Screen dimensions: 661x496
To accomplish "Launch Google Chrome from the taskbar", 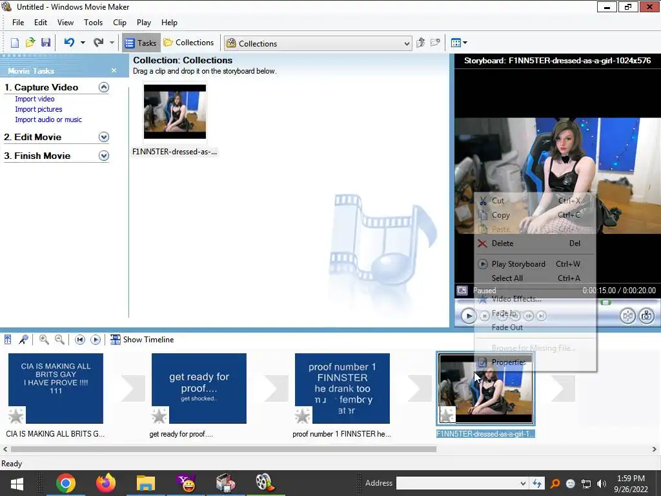I will click(x=66, y=483).
